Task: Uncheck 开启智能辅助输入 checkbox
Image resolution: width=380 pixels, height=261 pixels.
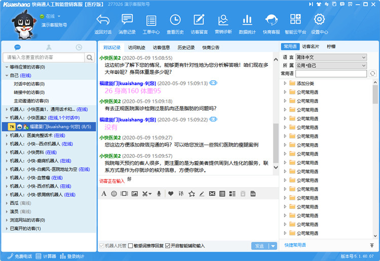Action: coord(168,246)
